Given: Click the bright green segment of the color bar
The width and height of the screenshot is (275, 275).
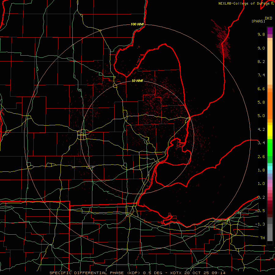Looking at the screenshot, I should coord(270,147).
